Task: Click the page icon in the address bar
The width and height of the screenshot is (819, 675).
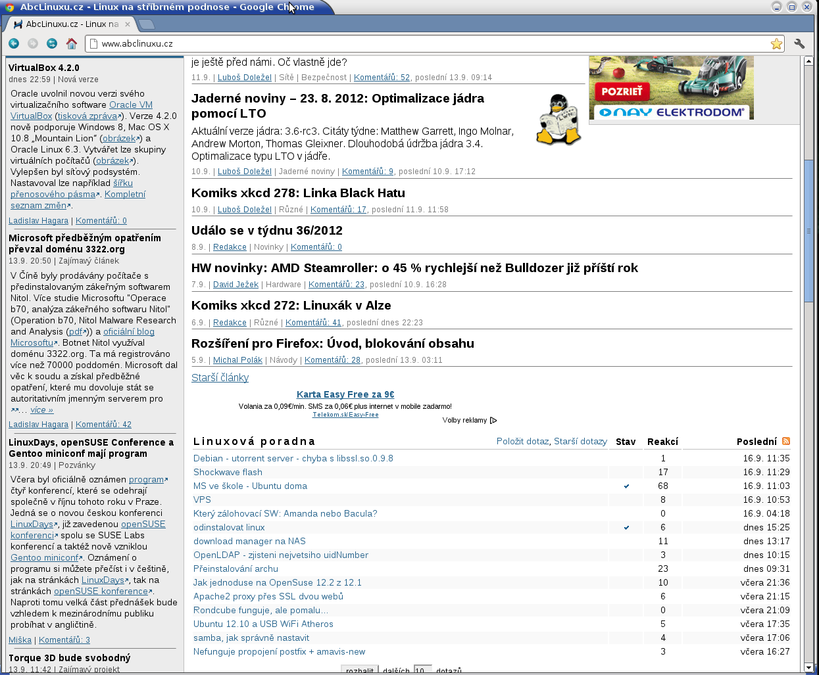Action: point(93,43)
